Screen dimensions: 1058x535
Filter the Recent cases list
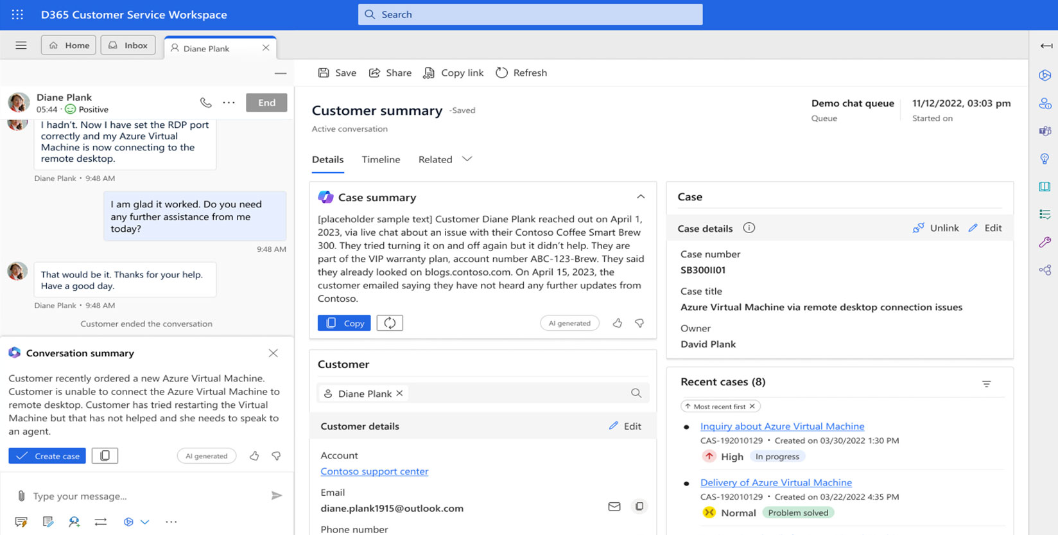coord(987,384)
